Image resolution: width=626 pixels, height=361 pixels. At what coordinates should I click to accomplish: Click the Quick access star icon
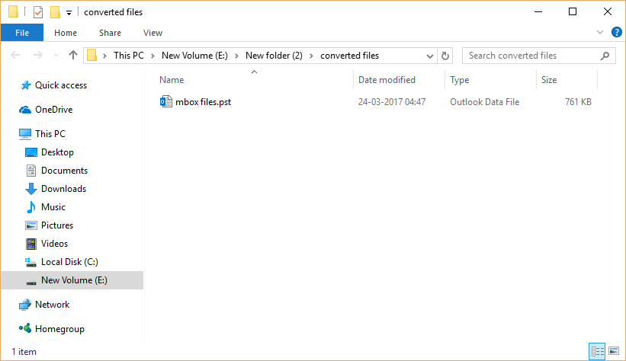click(26, 85)
